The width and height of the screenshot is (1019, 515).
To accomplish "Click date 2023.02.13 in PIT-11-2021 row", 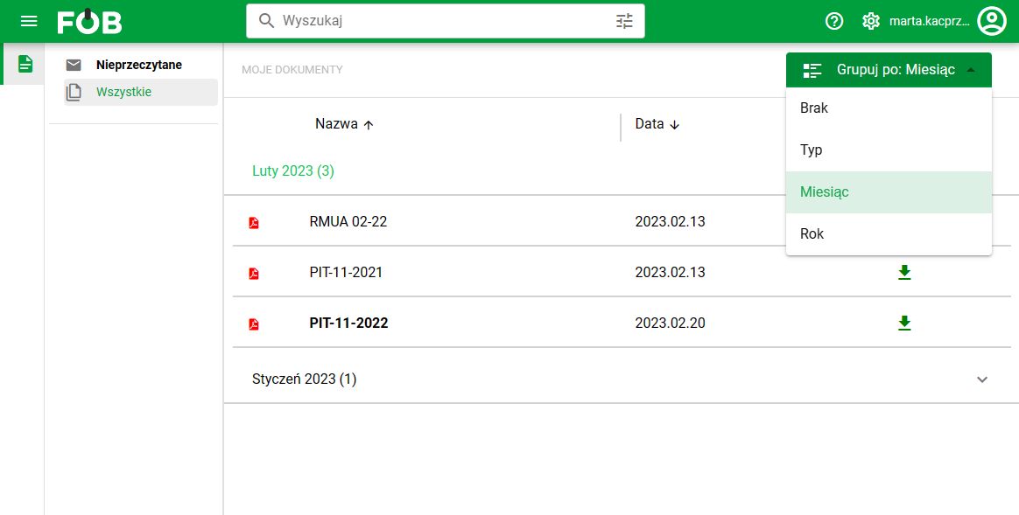I will coord(670,272).
